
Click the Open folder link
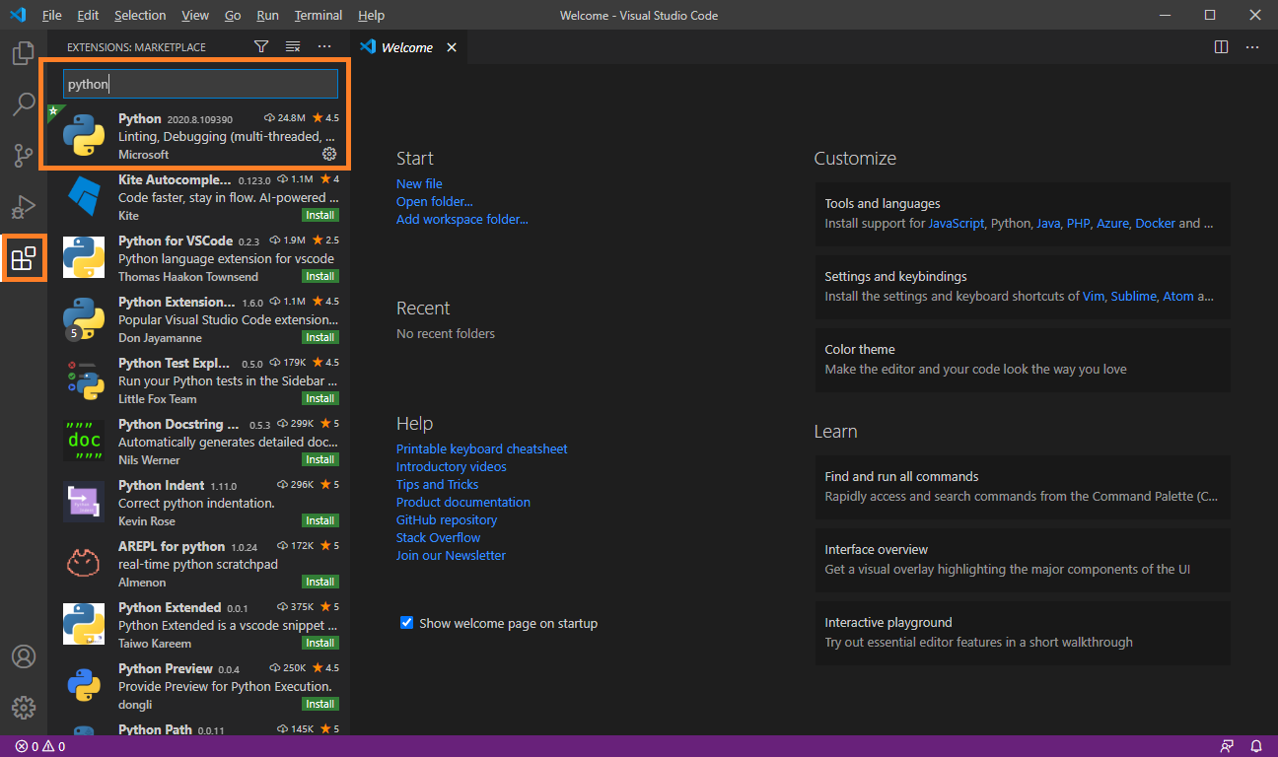coord(435,201)
